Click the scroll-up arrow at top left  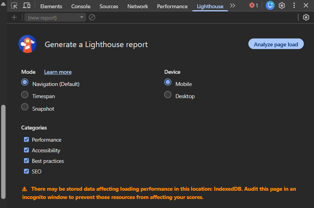point(3,4)
